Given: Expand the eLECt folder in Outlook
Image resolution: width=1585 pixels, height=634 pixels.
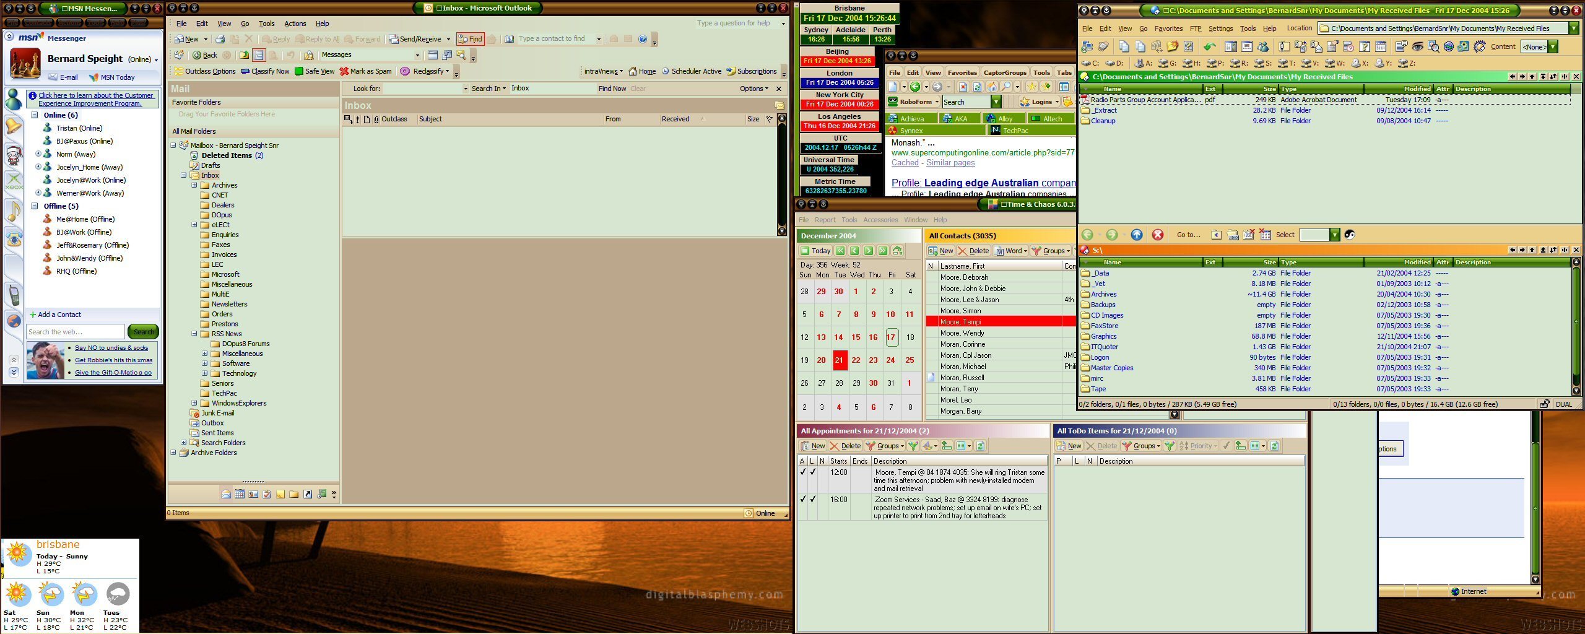Looking at the screenshot, I should click(x=194, y=225).
